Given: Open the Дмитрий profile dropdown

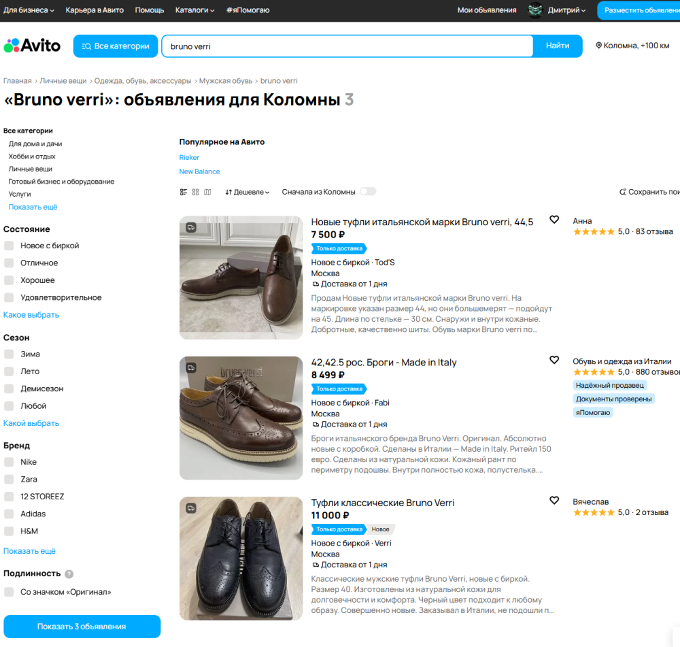Looking at the screenshot, I should point(566,10).
